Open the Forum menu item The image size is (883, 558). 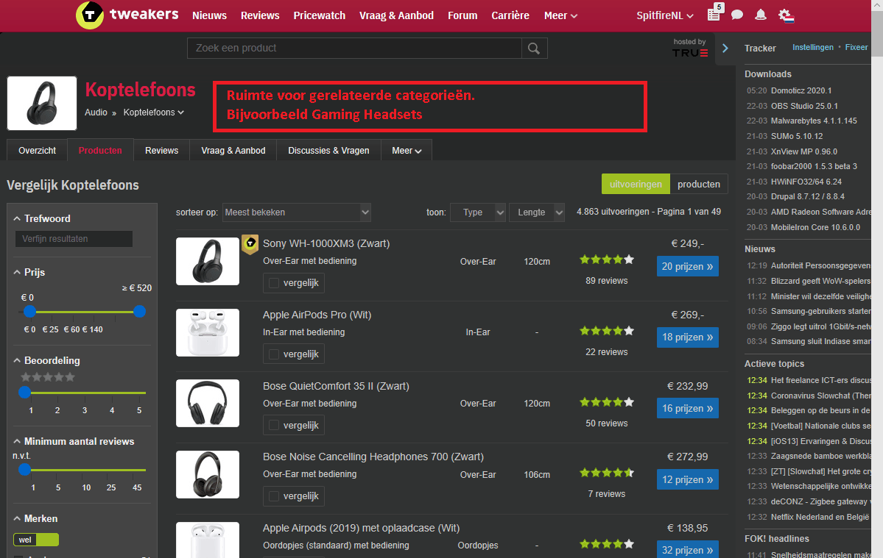coord(462,15)
